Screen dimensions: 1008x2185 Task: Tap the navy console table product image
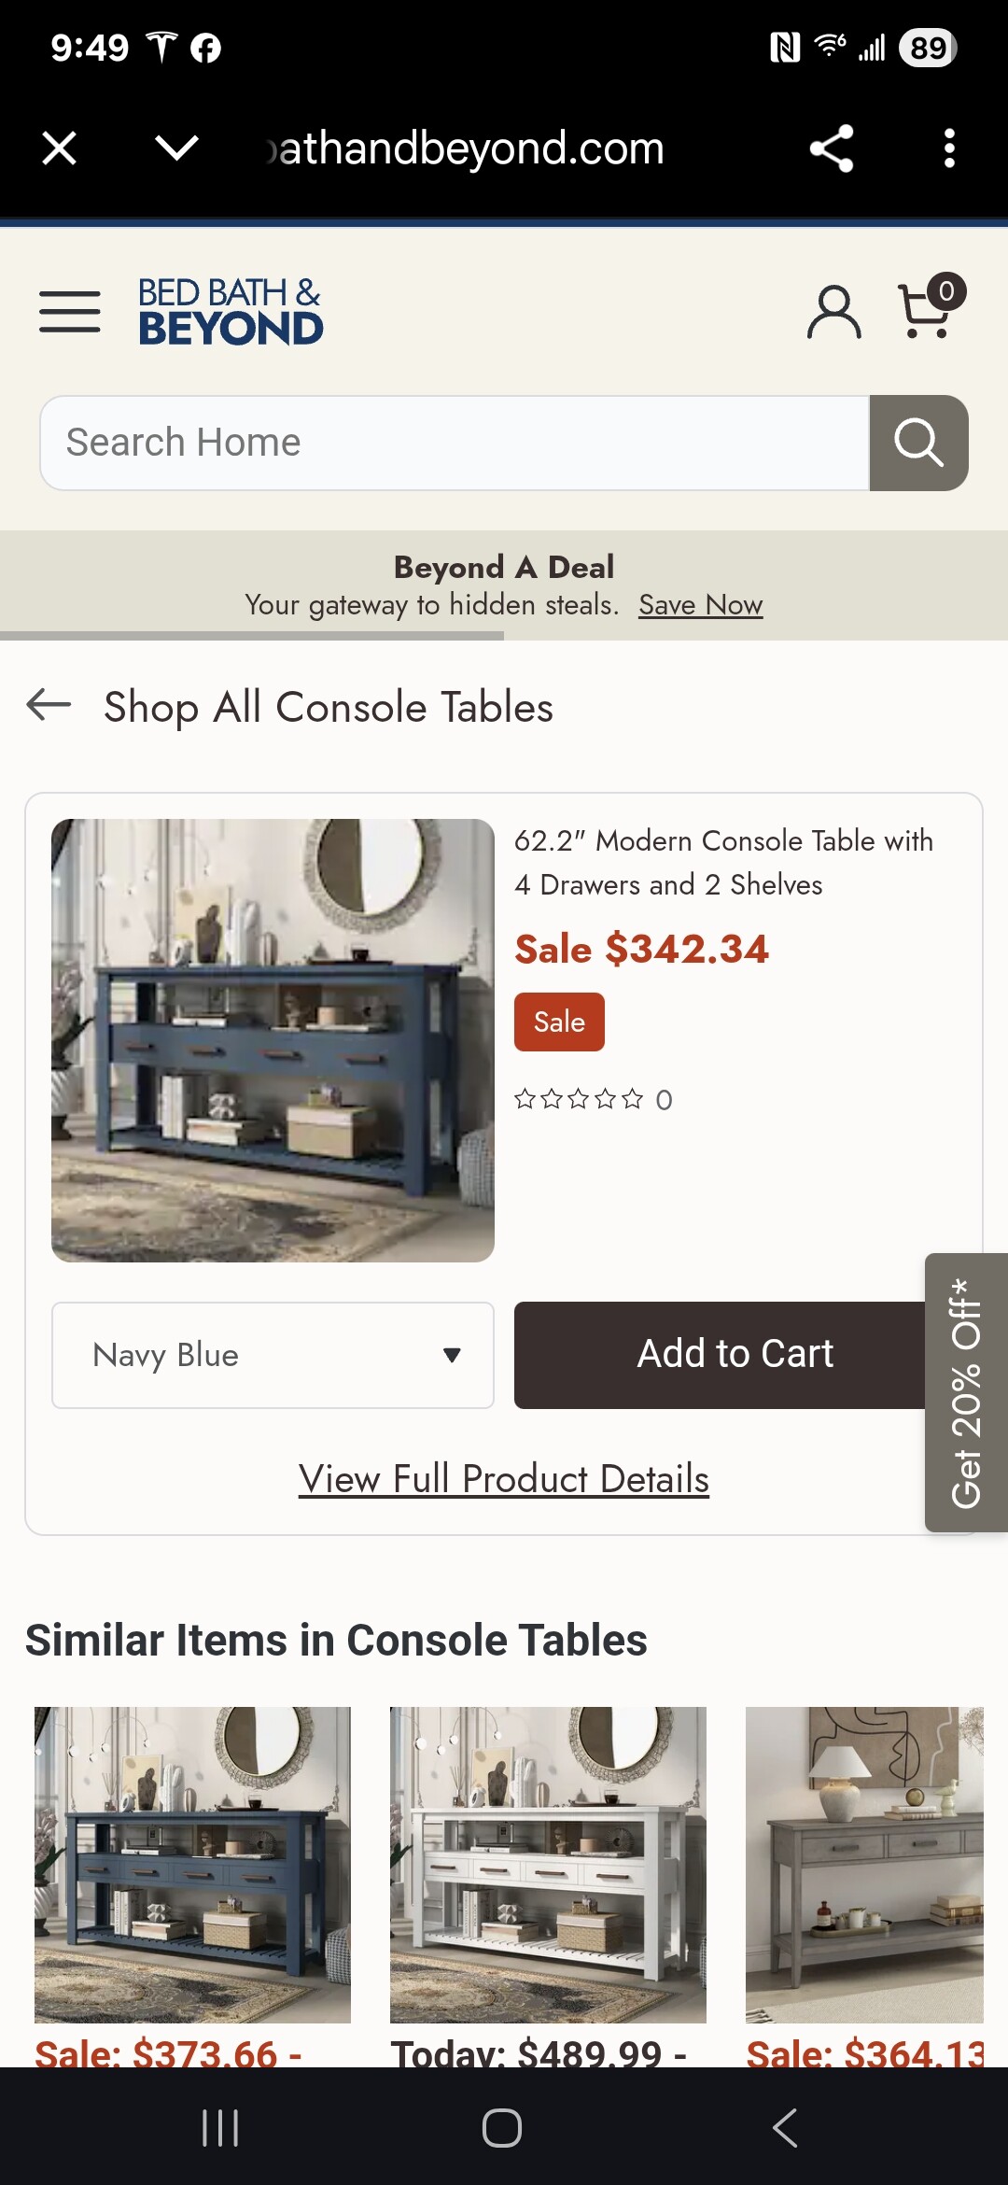pyautogui.click(x=273, y=1040)
